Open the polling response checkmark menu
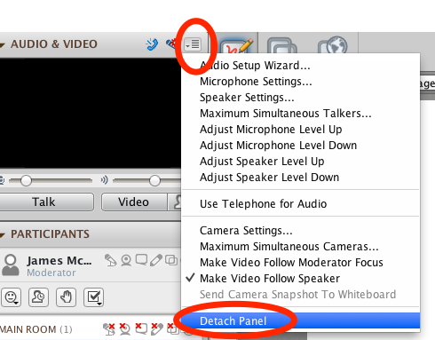This screenshot has width=435, height=340. click(93, 297)
